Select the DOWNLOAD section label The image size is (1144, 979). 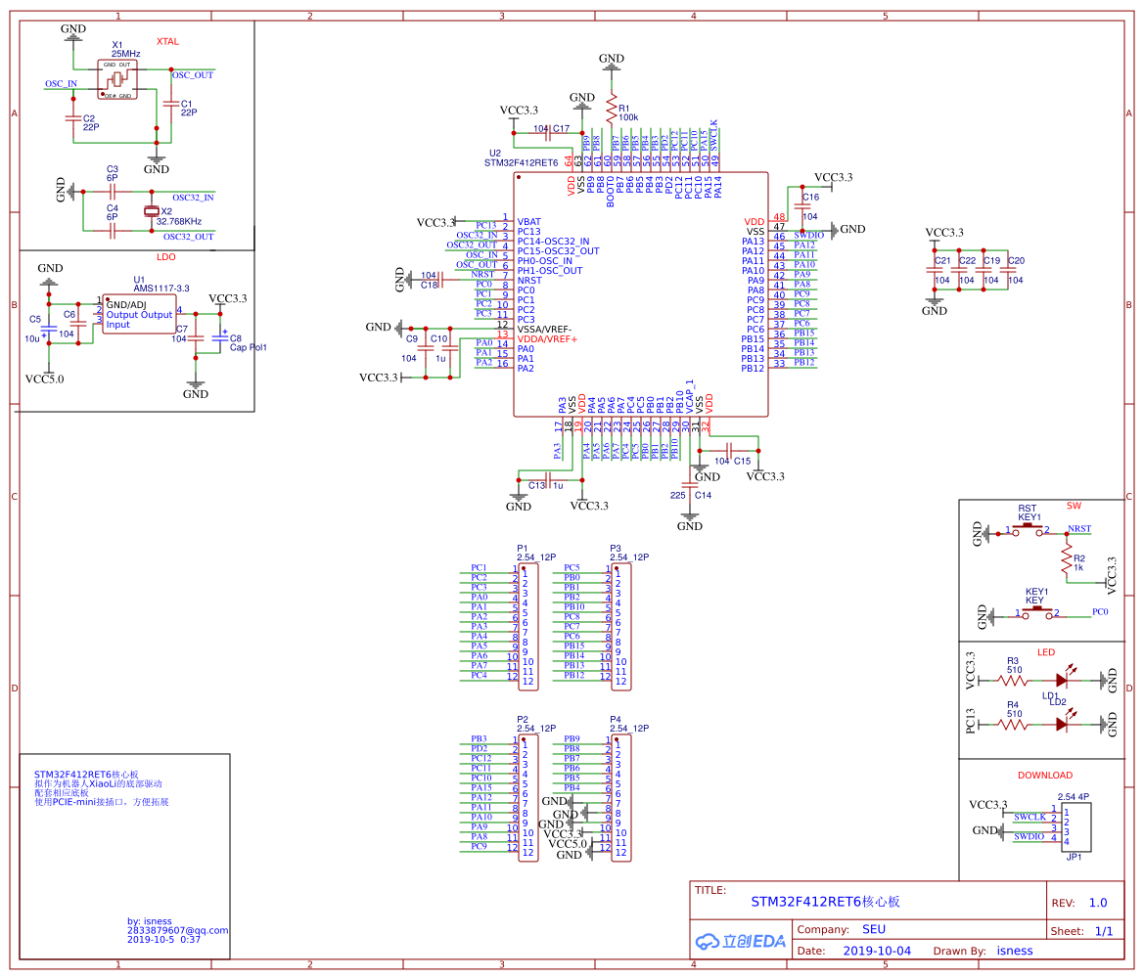[1045, 775]
